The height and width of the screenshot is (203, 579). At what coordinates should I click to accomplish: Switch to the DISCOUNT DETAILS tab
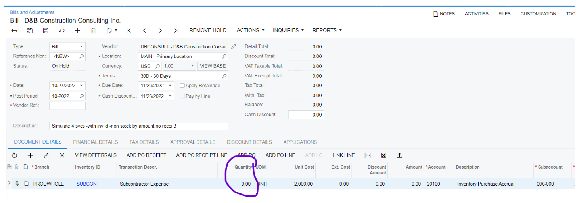[249, 142]
